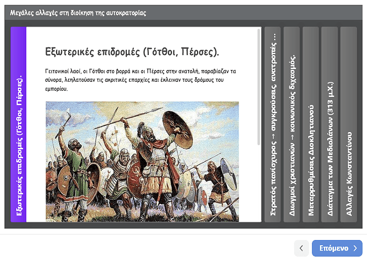367x262 pixels.
Task: Click the title 'Μεγάλες αλλαγές στη διοίκηση της αυτοκρατορίας'
Action: pyautogui.click(x=78, y=13)
